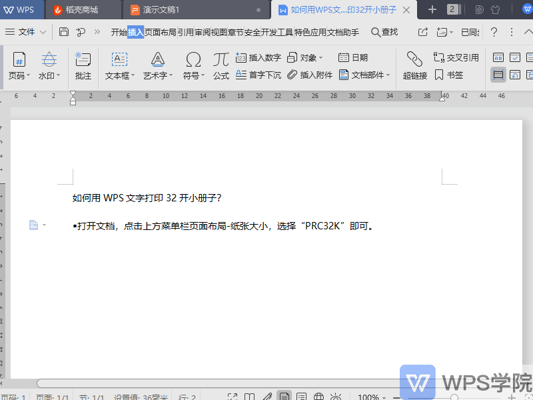Insert an equation using the 公式 icon

[221, 65]
